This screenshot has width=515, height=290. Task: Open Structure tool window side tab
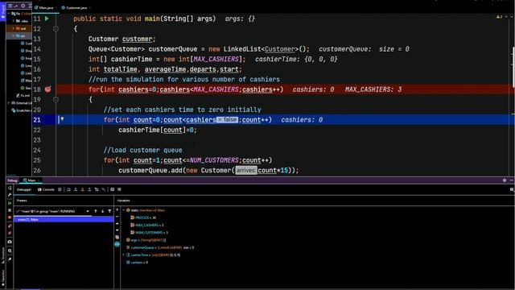coord(3,255)
